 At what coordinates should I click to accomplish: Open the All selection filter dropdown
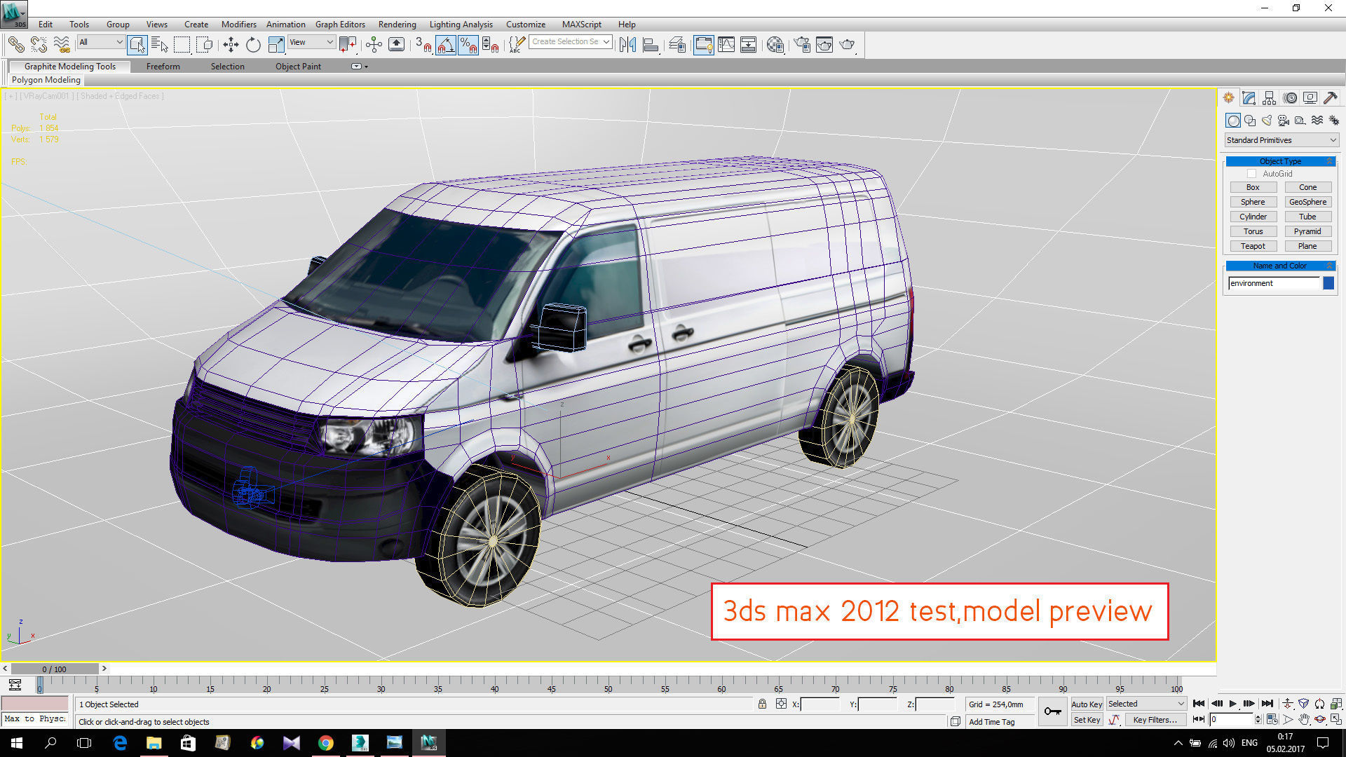[x=101, y=42]
